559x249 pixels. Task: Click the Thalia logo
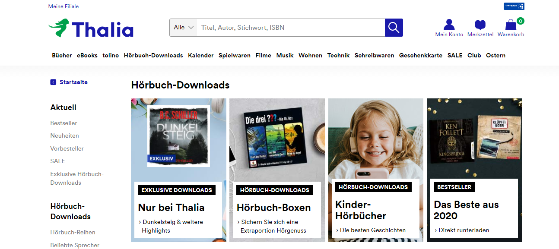pyautogui.click(x=91, y=28)
